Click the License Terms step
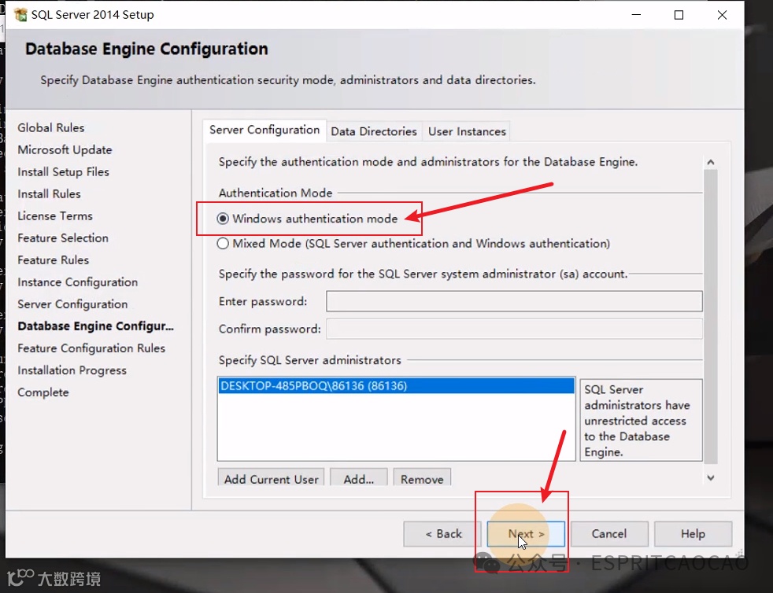The width and height of the screenshot is (773, 593). point(55,215)
